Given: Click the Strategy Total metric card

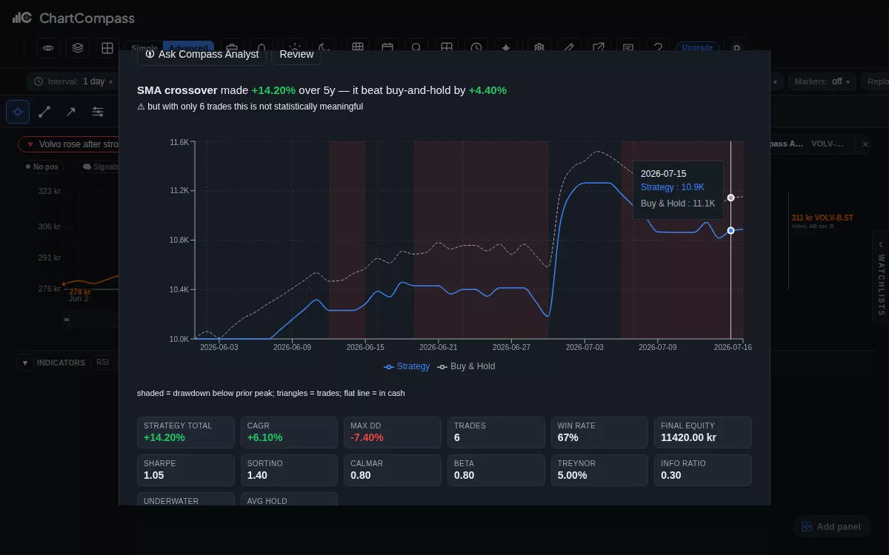Looking at the screenshot, I should [x=185, y=432].
